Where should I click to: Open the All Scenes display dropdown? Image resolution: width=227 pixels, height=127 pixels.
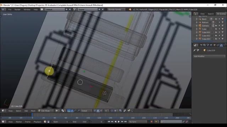(221, 14)
